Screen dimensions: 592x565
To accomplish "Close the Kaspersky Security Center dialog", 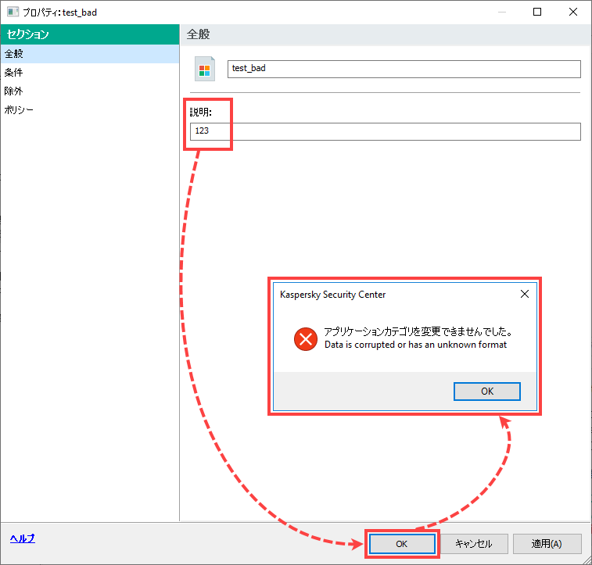I will tap(525, 294).
